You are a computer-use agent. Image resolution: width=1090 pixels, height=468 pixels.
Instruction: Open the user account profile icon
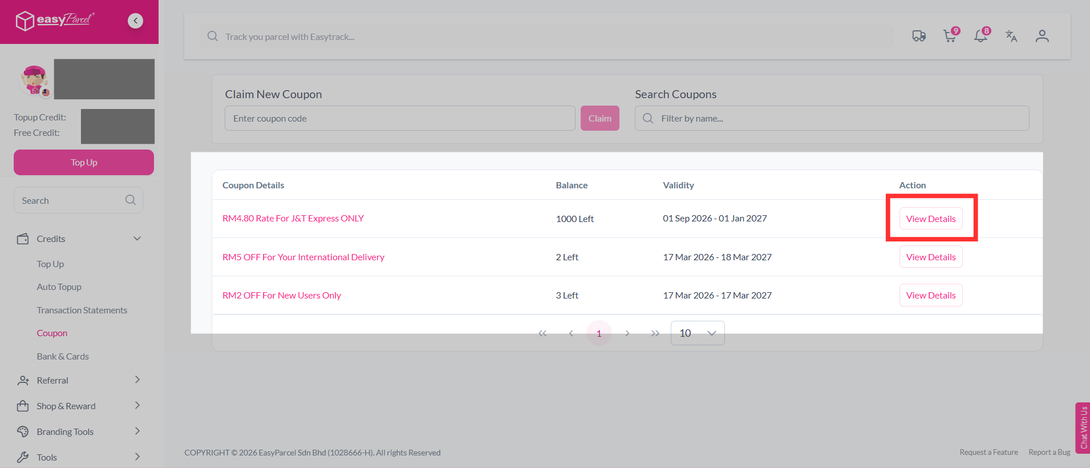coord(1042,36)
